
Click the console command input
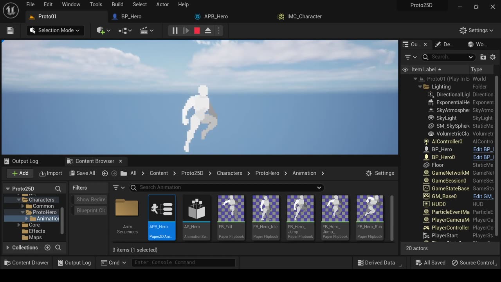[x=183, y=263]
